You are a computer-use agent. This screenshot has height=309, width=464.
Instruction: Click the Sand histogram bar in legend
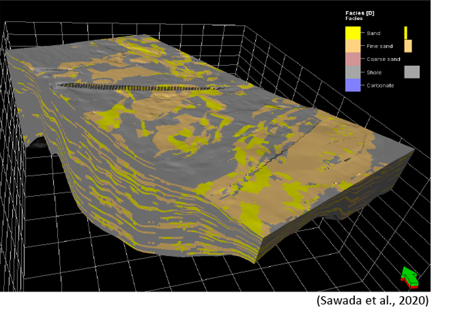tap(405, 33)
